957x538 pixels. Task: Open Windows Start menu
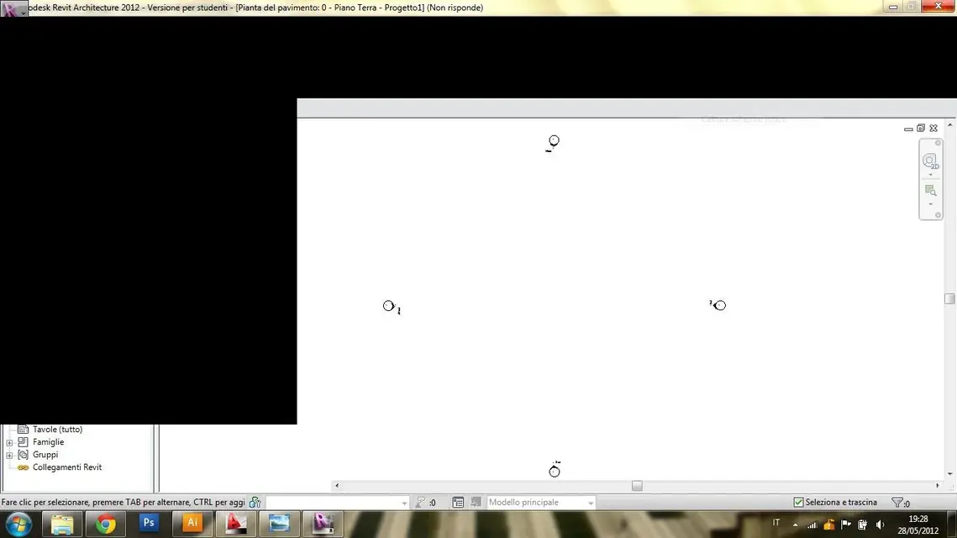18,524
